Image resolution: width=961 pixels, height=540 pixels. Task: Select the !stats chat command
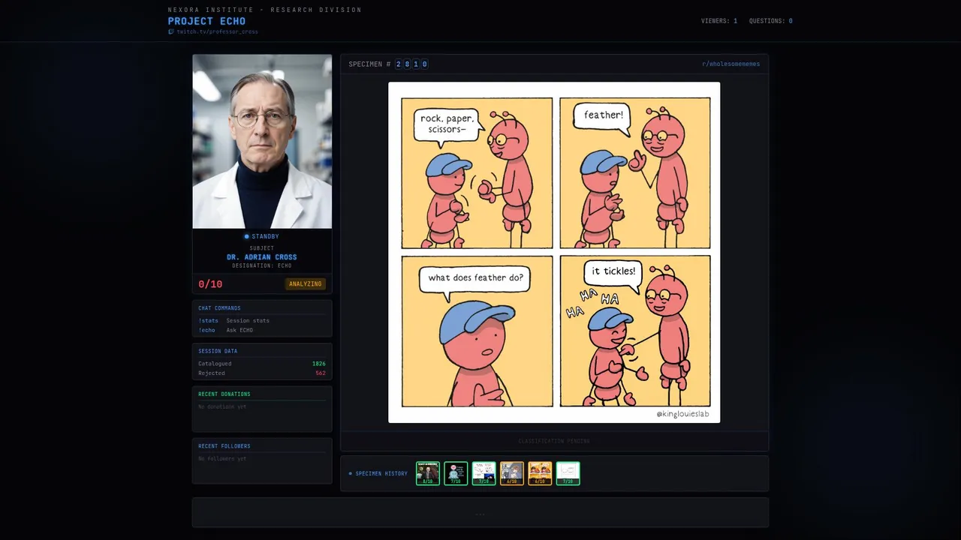[208, 321]
